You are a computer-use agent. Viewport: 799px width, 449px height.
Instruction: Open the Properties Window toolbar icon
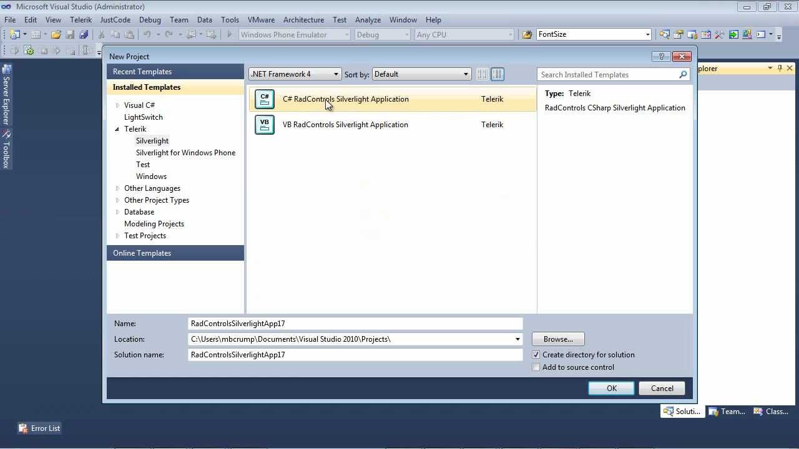(678, 34)
